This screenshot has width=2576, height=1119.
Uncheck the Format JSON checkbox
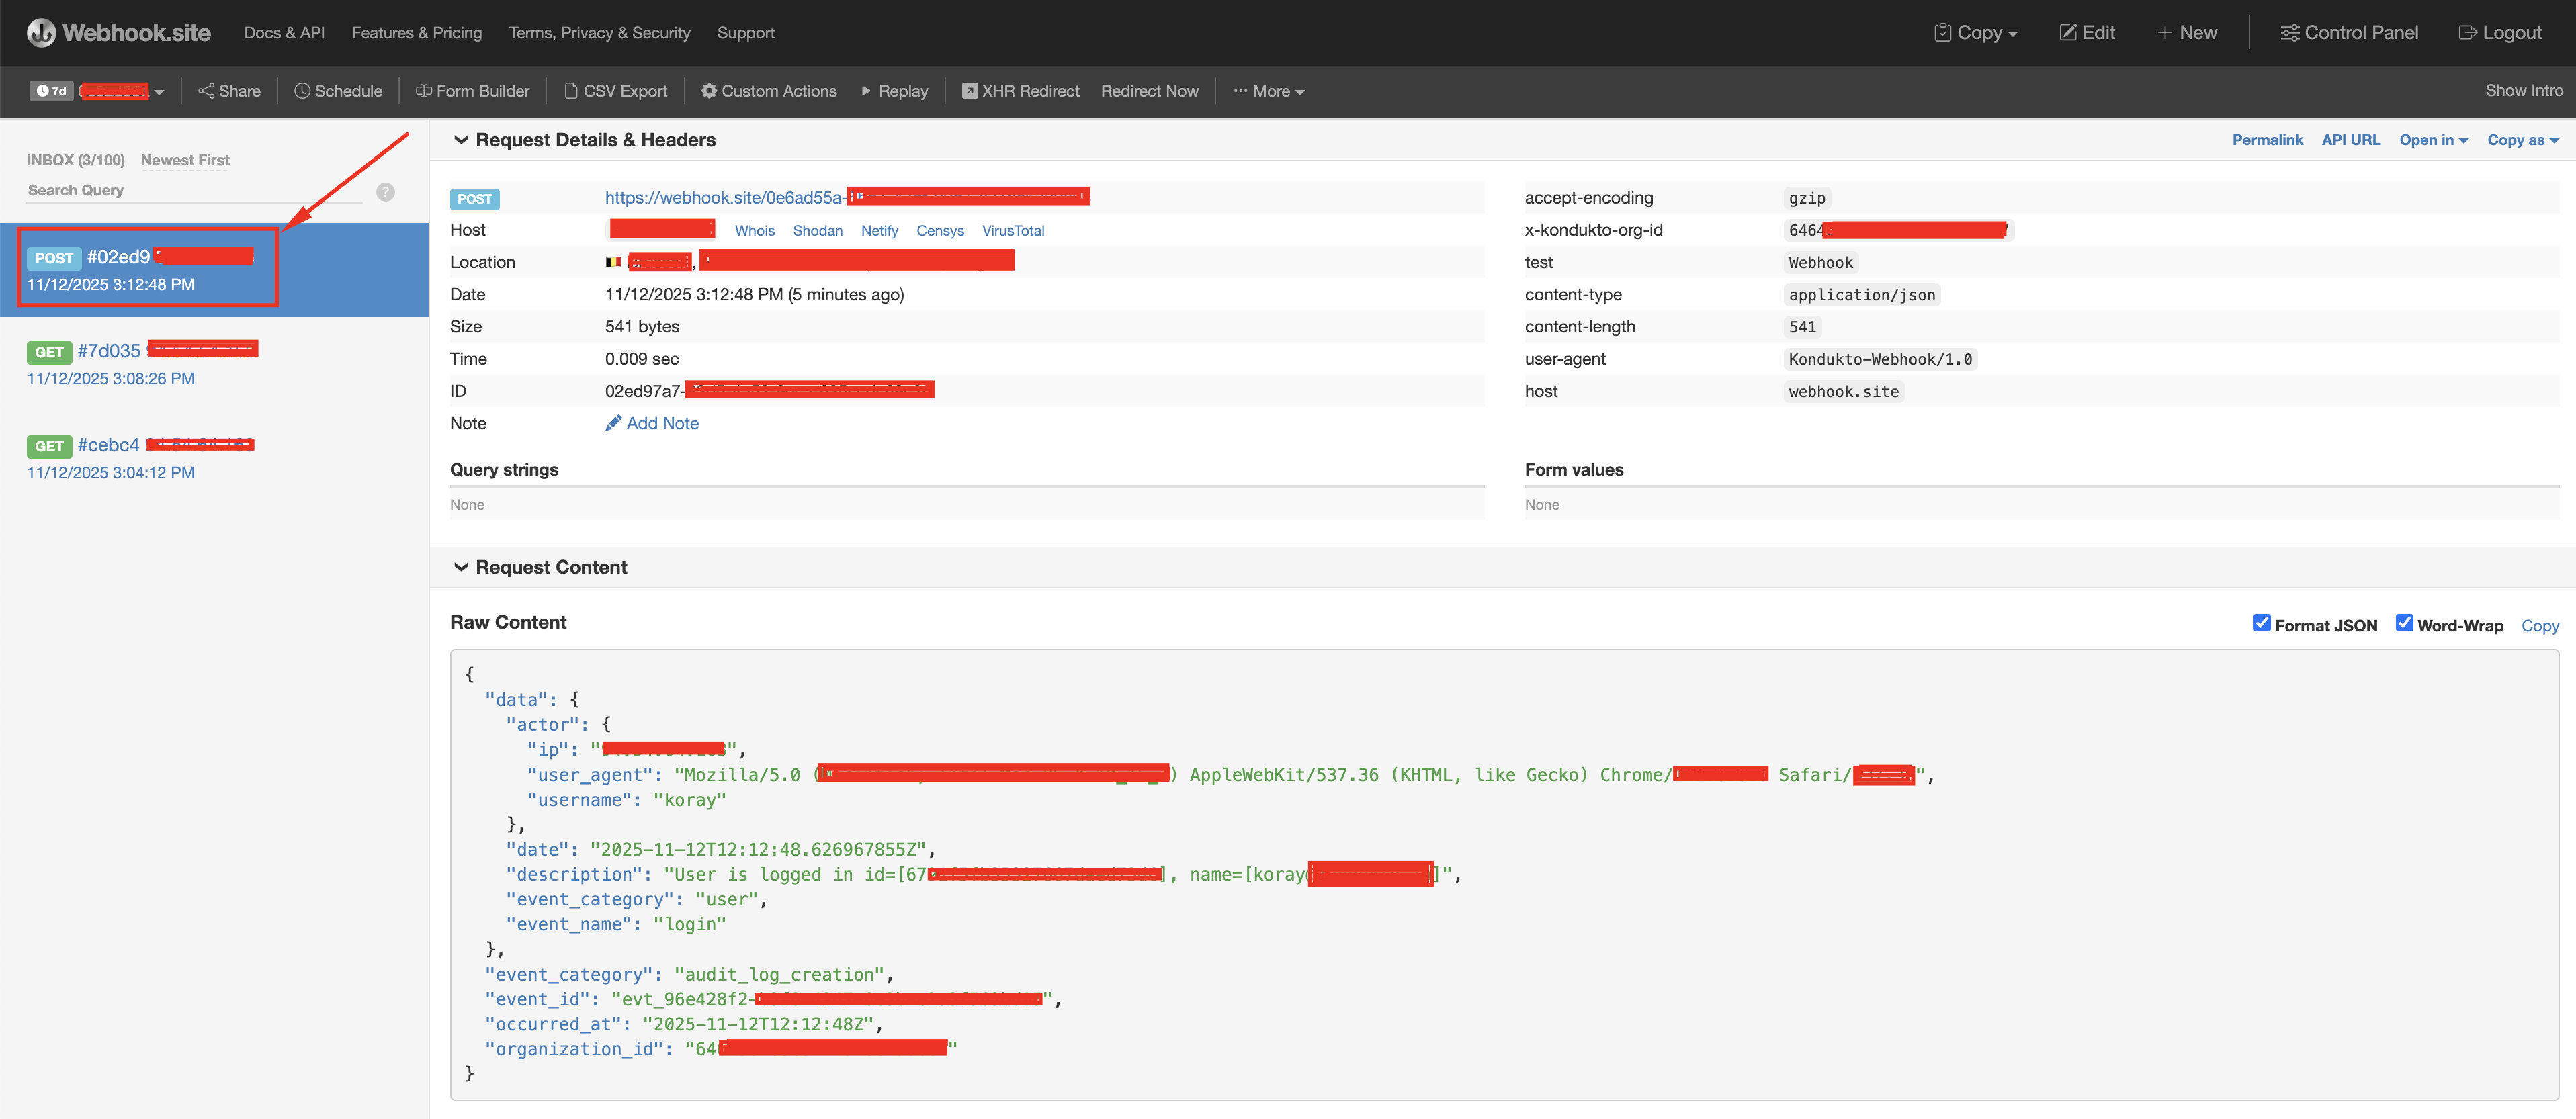point(2261,623)
